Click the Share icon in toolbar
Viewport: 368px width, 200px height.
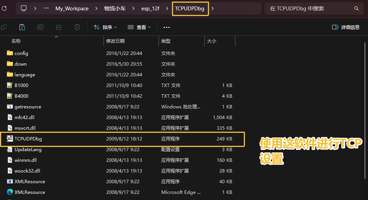click(x=59, y=27)
